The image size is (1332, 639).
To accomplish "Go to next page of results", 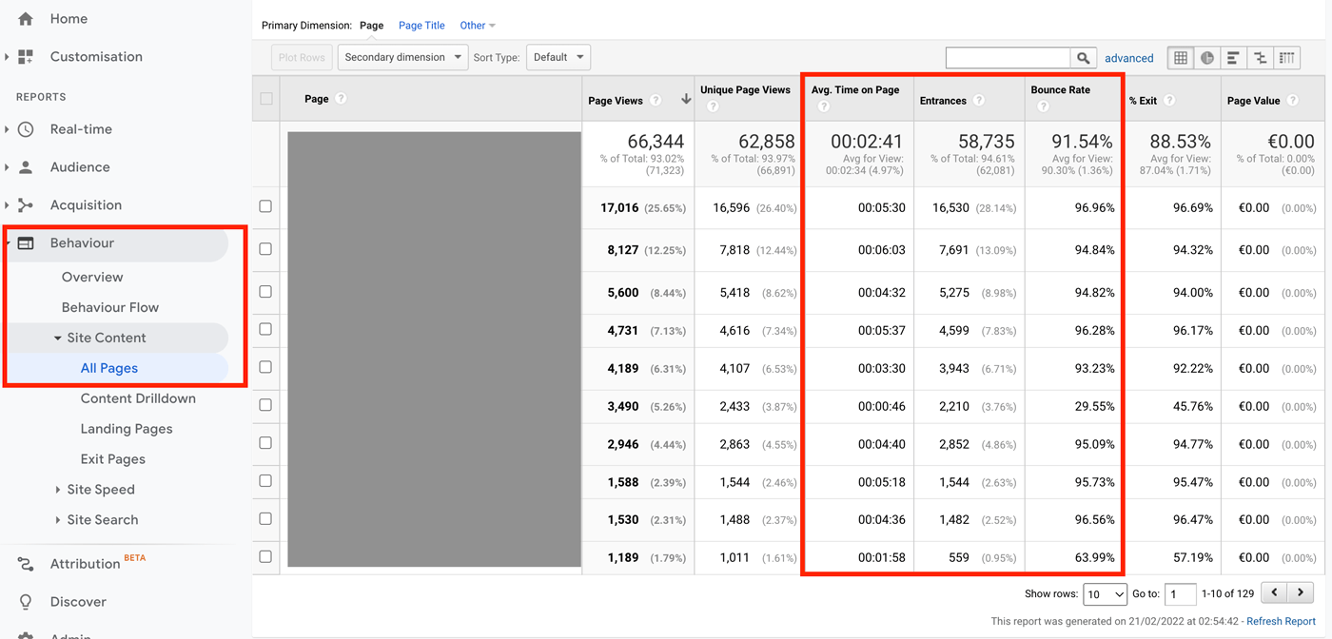I will point(1301,592).
